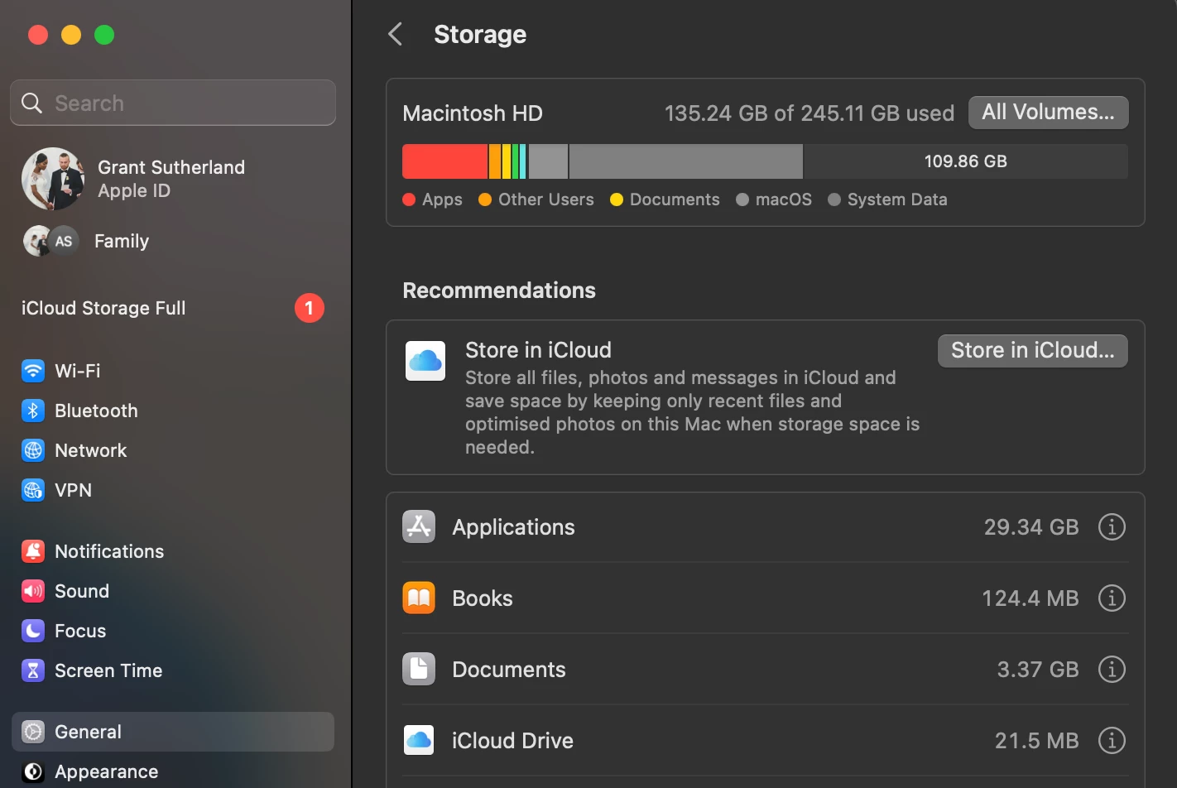Click the red Apps segment of storage bar
The height and width of the screenshot is (788, 1177).
[x=444, y=161]
